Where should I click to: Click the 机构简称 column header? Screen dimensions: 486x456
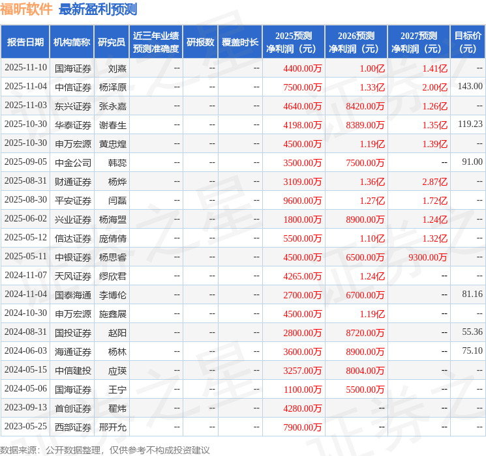tap(72, 42)
